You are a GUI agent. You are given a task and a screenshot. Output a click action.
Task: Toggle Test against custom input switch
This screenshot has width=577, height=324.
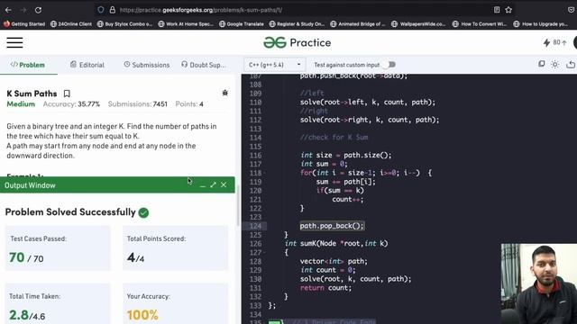coord(389,65)
